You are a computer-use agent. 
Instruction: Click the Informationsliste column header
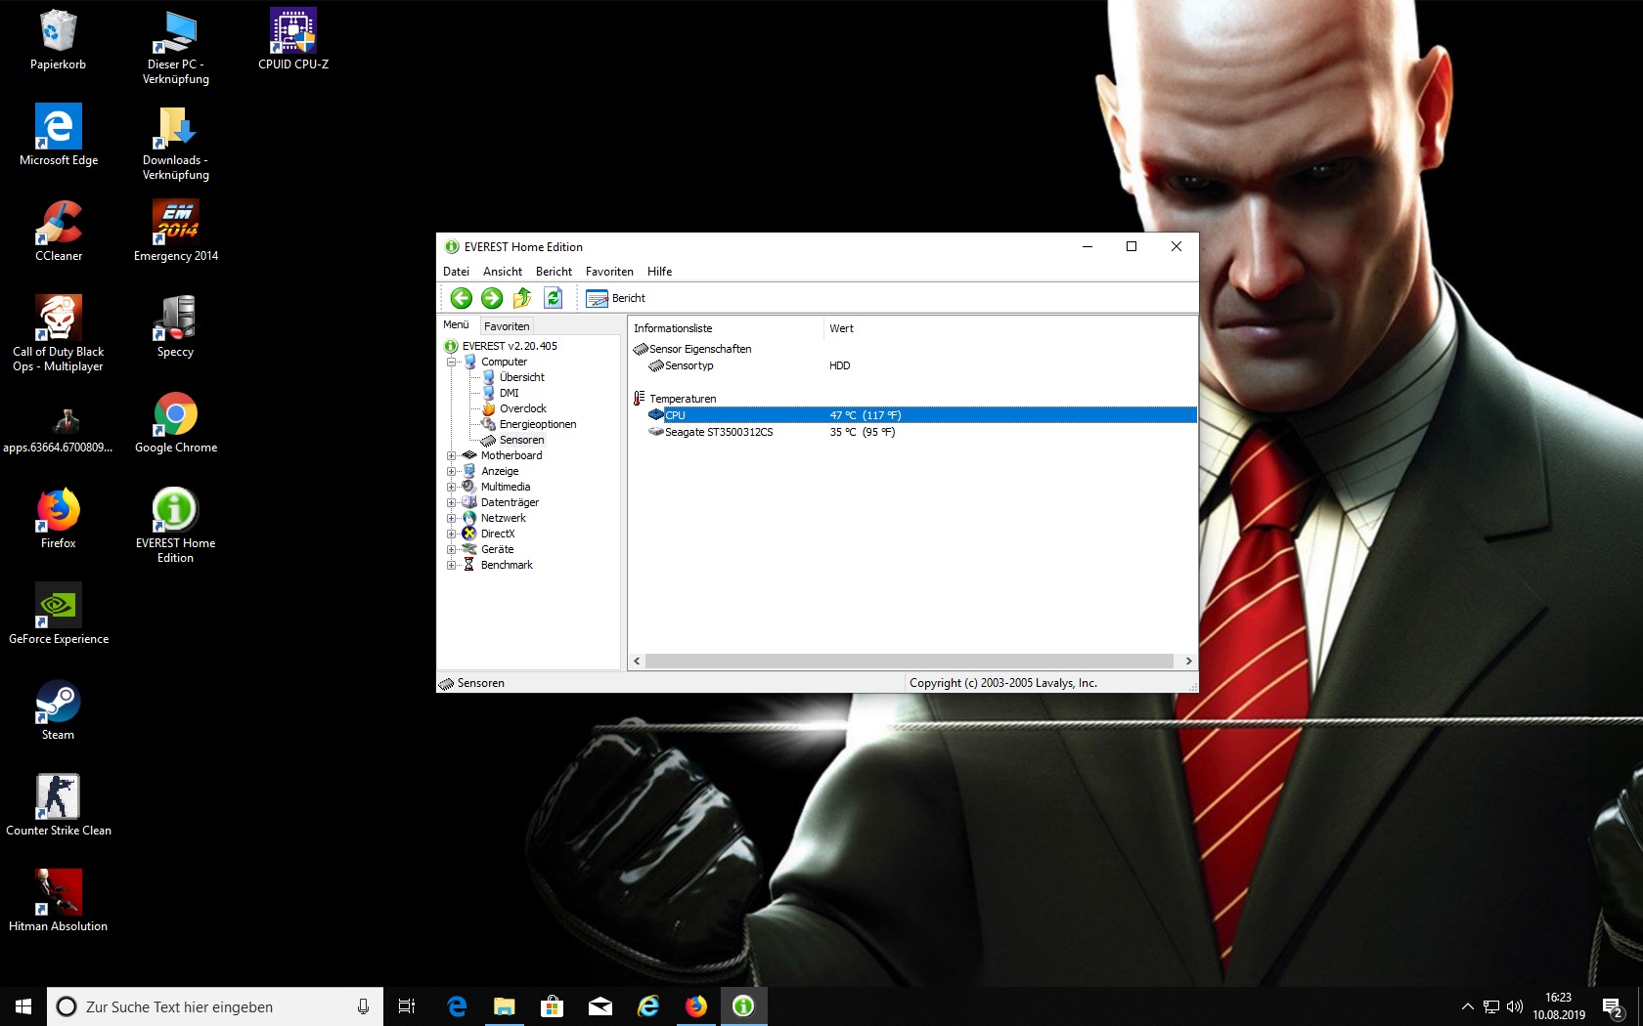[727, 328]
